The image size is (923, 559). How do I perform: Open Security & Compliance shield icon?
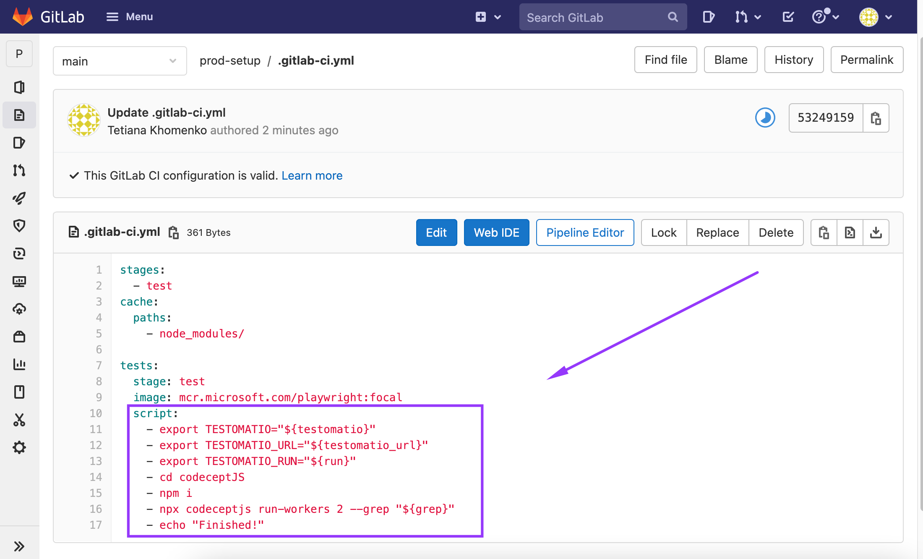[19, 226]
